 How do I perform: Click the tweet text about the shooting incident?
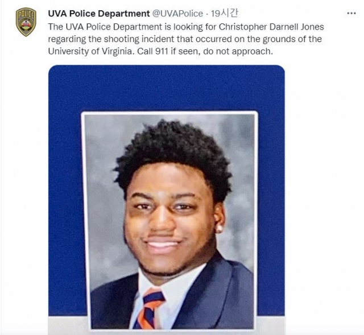coord(186,39)
